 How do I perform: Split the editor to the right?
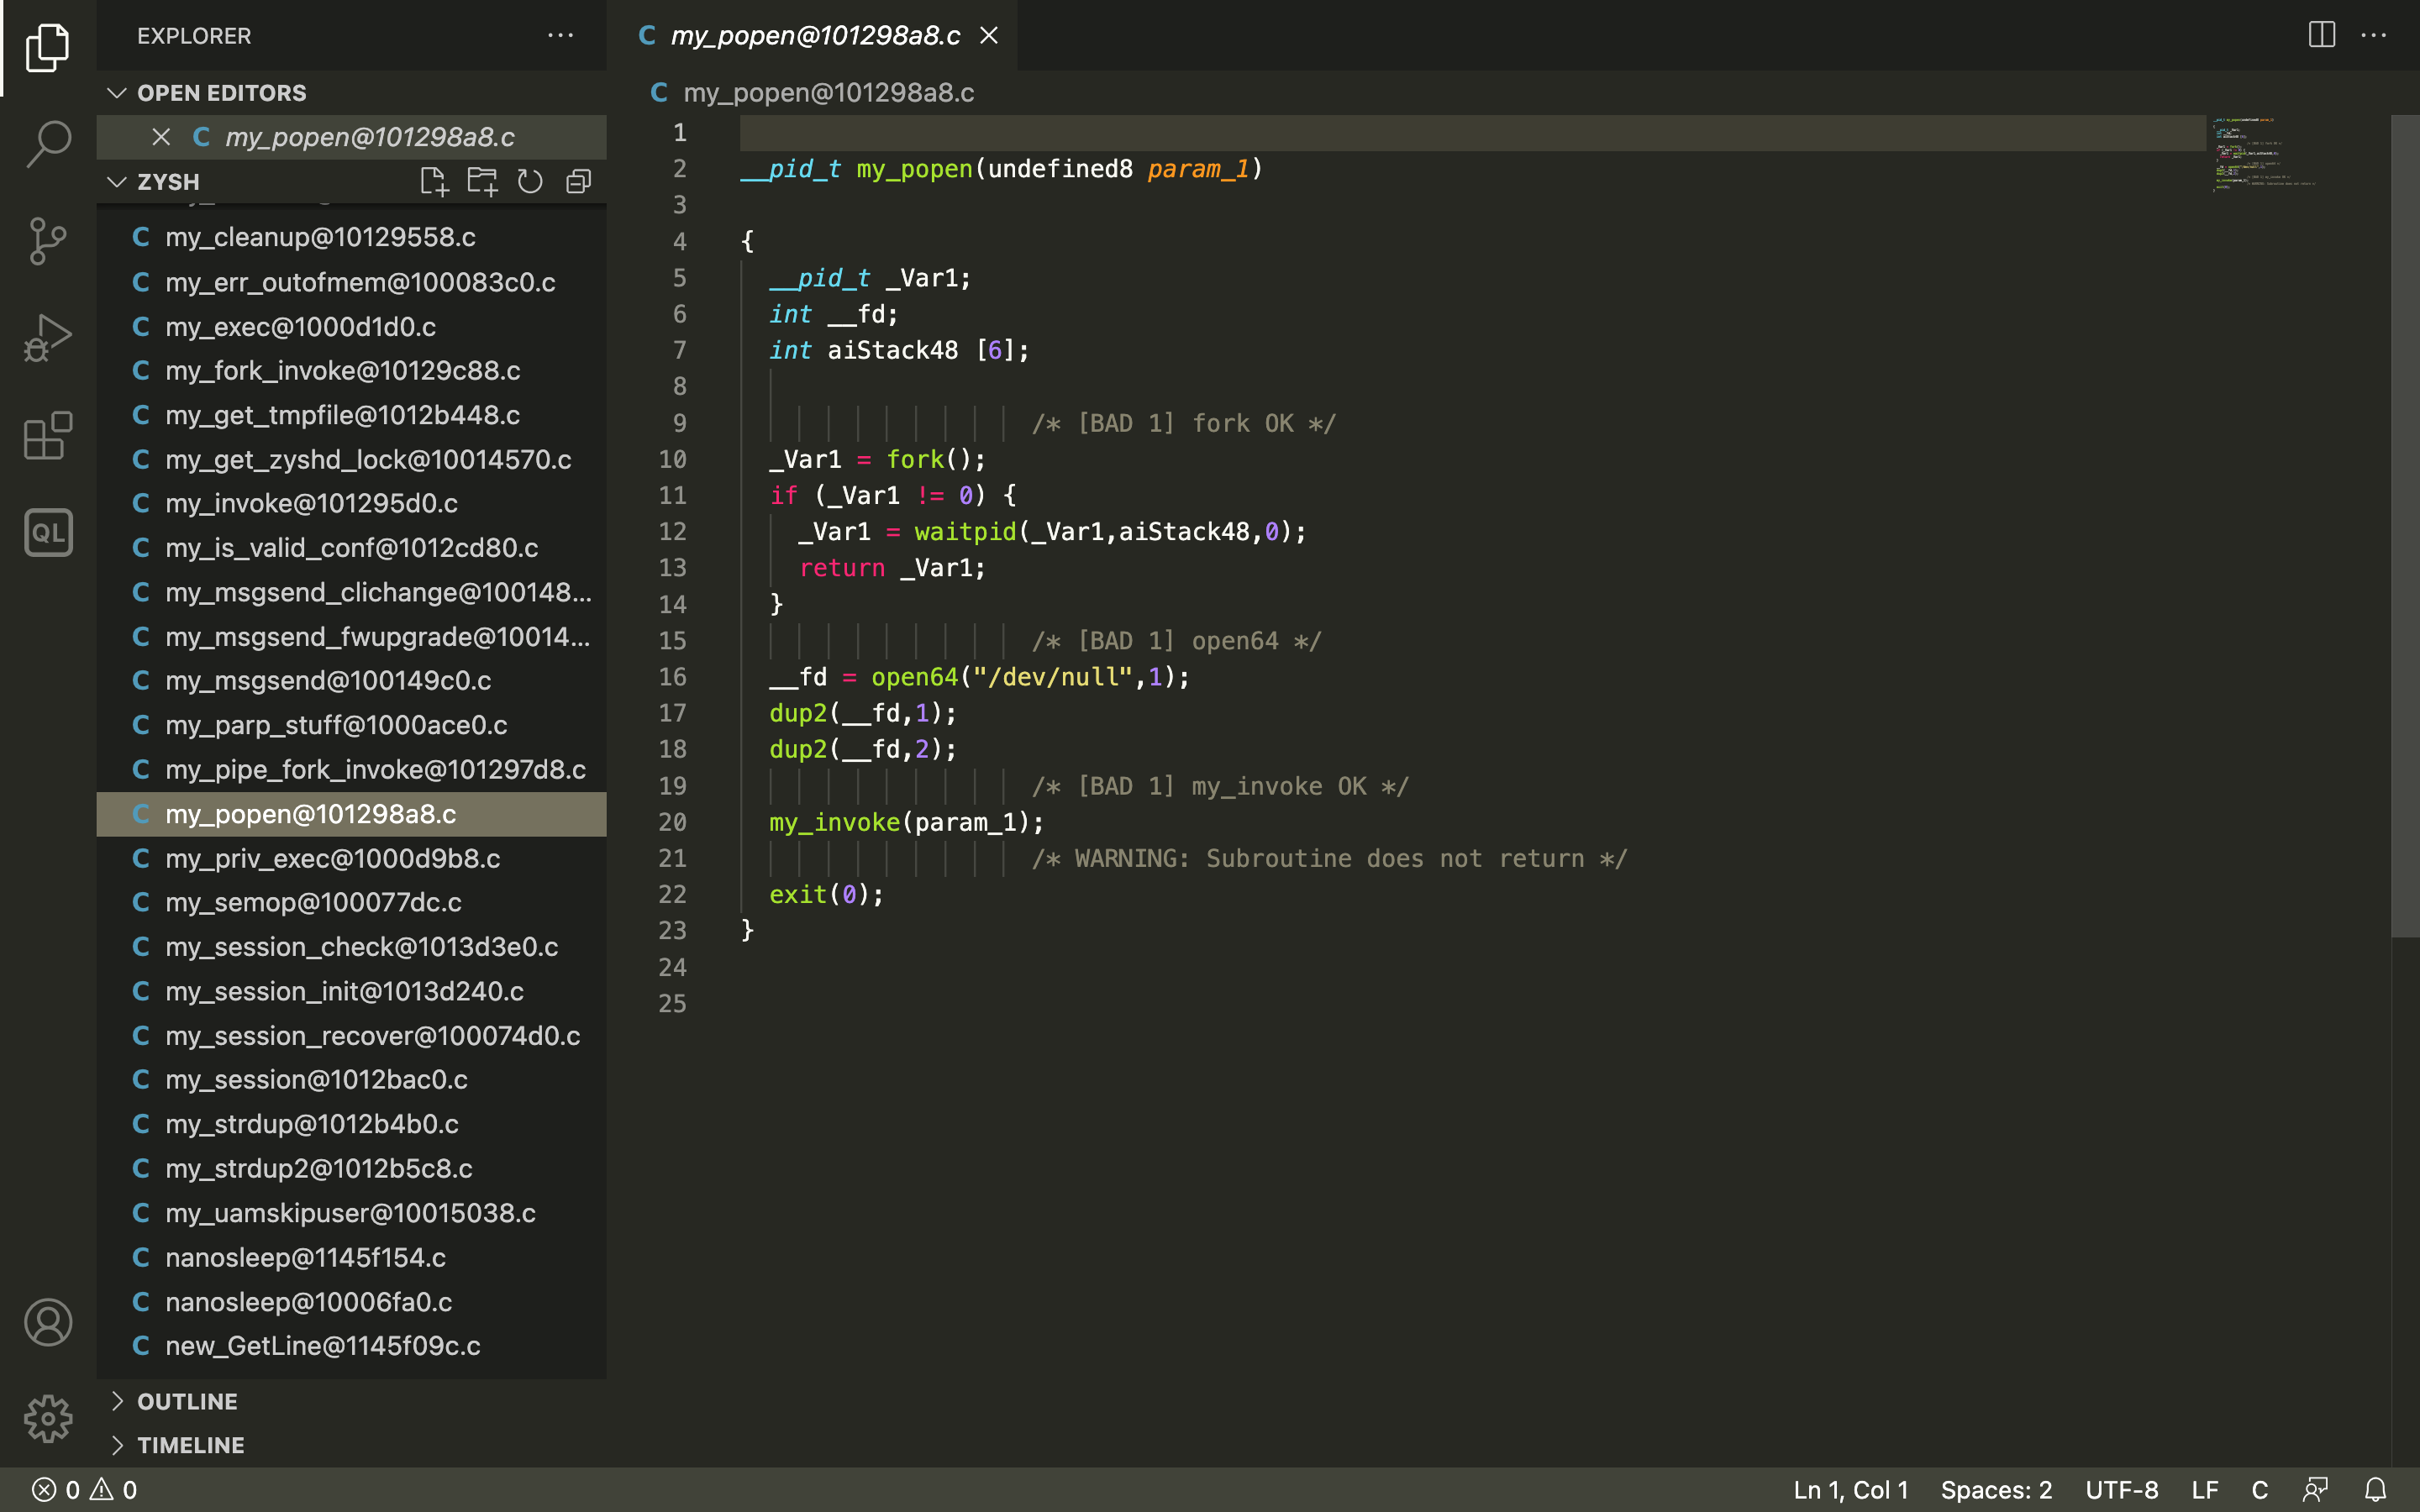pyautogui.click(x=2321, y=35)
